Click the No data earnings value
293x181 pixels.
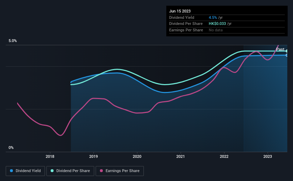(x=216, y=30)
